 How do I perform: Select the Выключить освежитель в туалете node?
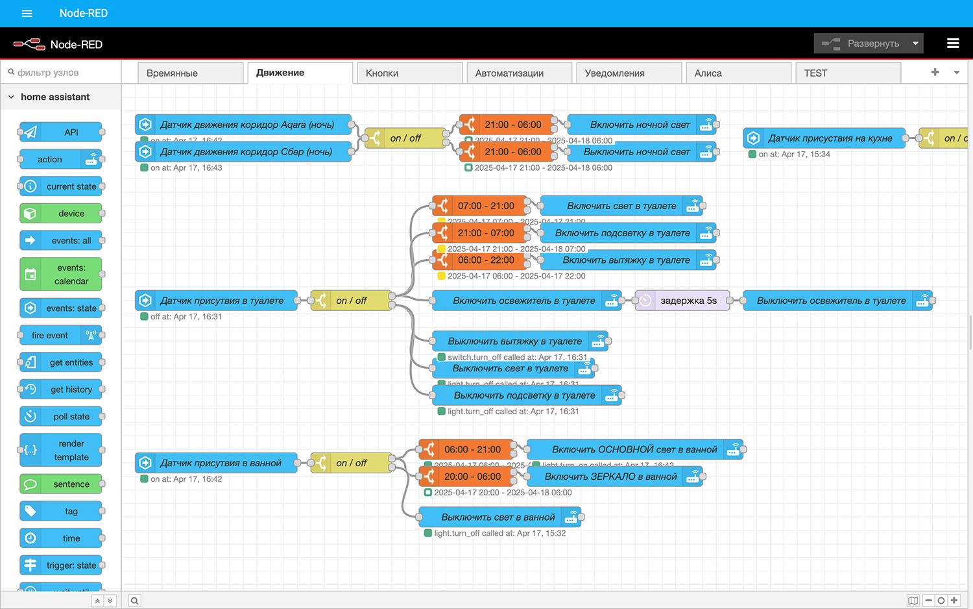coord(837,301)
